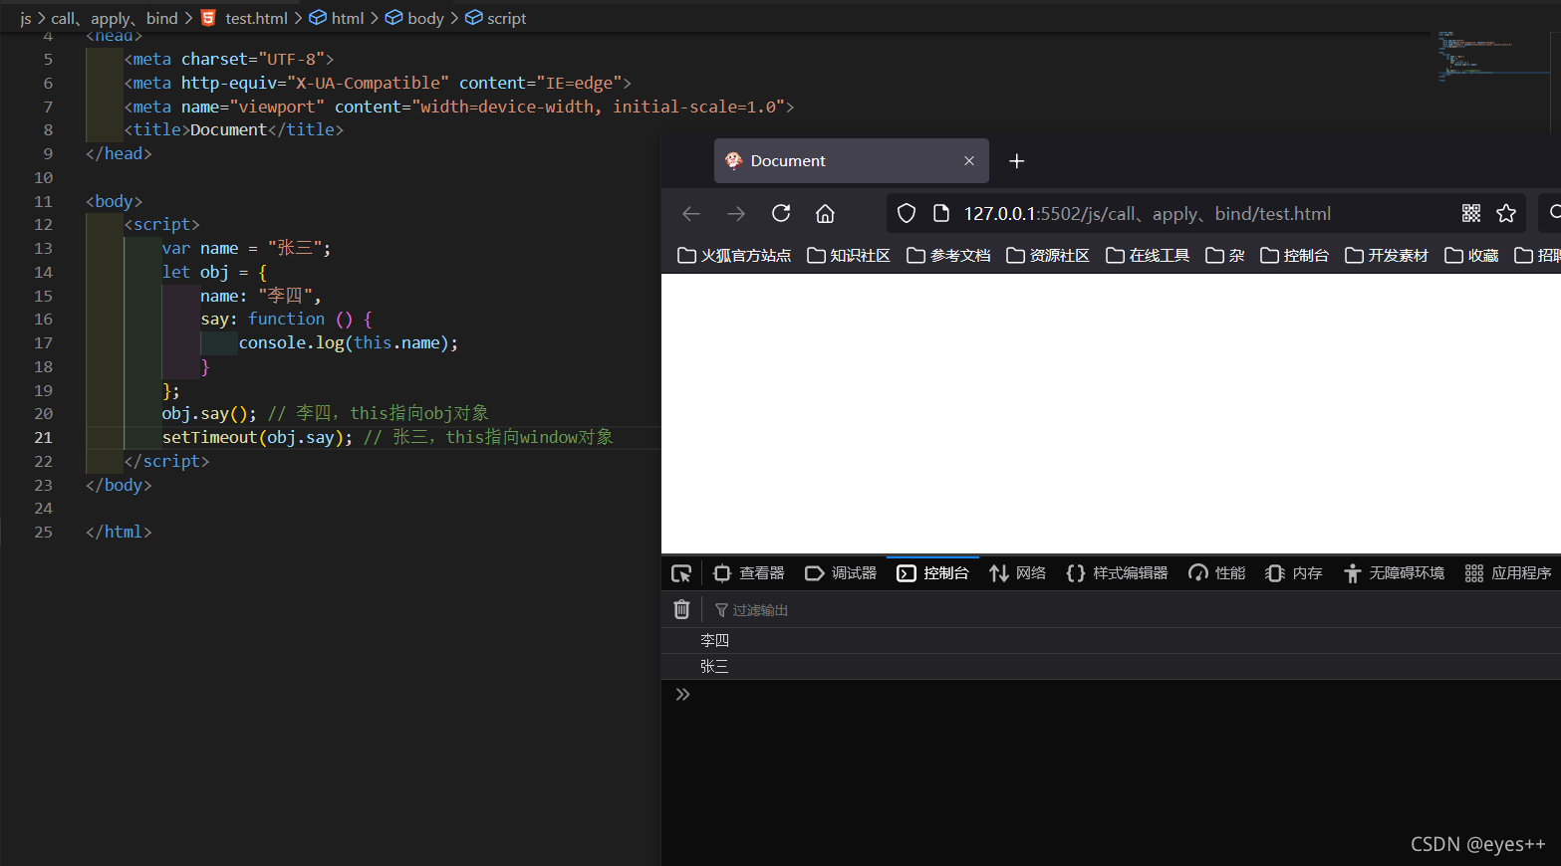Click the var name declaration
1561x866 pixels.
click(246, 249)
